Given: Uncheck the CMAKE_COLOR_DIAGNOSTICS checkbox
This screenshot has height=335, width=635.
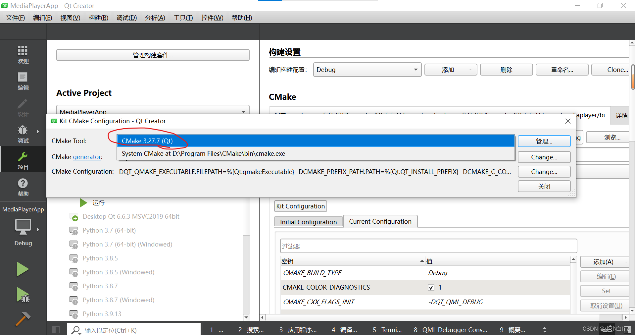Looking at the screenshot, I should click(431, 287).
